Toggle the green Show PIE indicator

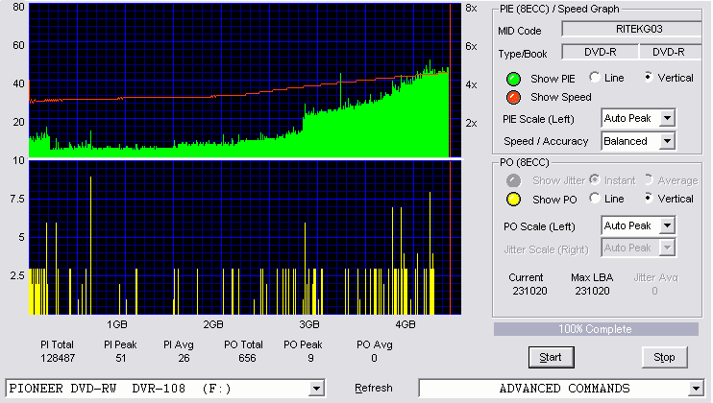tap(513, 79)
